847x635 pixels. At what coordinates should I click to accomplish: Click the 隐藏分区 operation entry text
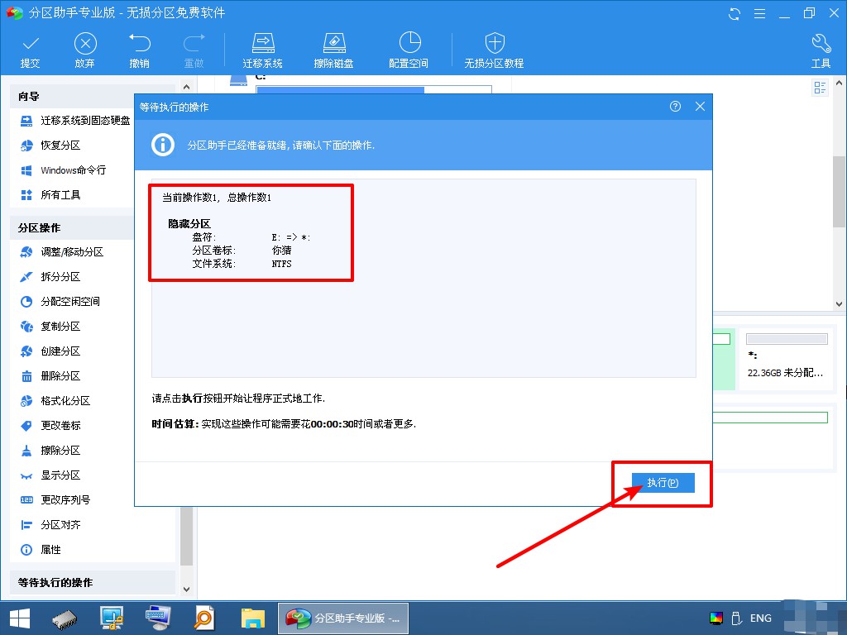click(189, 223)
